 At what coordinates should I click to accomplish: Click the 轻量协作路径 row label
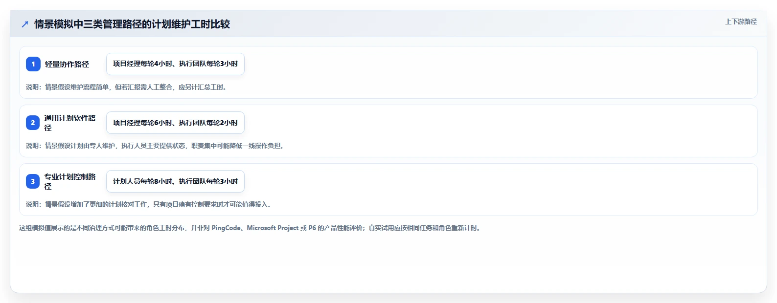(x=67, y=64)
